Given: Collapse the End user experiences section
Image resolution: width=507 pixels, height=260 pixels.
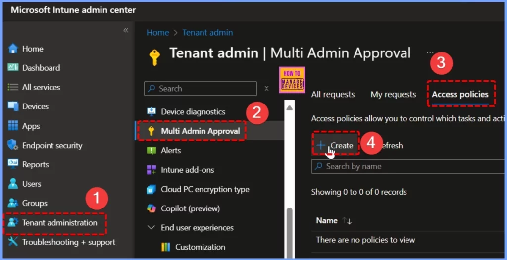Looking at the screenshot, I should [x=151, y=228].
